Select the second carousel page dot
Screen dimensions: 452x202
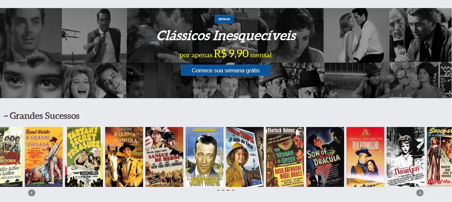tap(223, 190)
